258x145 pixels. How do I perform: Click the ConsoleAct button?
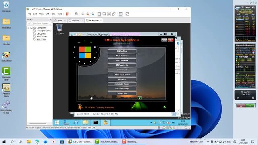pyautogui.click(x=122, y=70)
